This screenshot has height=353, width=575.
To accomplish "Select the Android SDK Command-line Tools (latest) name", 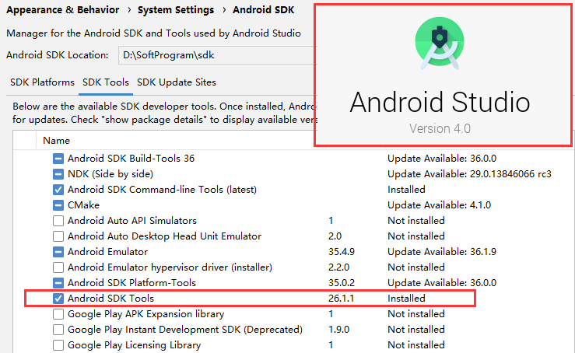I will pyautogui.click(x=162, y=190).
